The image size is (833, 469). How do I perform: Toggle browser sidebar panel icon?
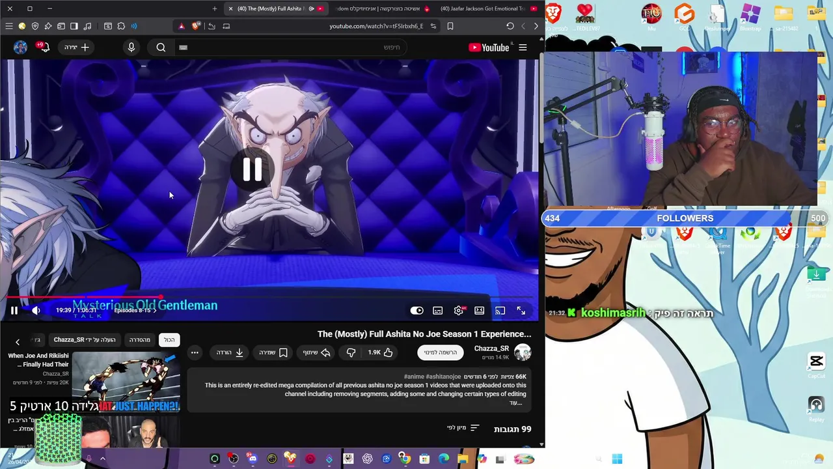[x=74, y=26]
